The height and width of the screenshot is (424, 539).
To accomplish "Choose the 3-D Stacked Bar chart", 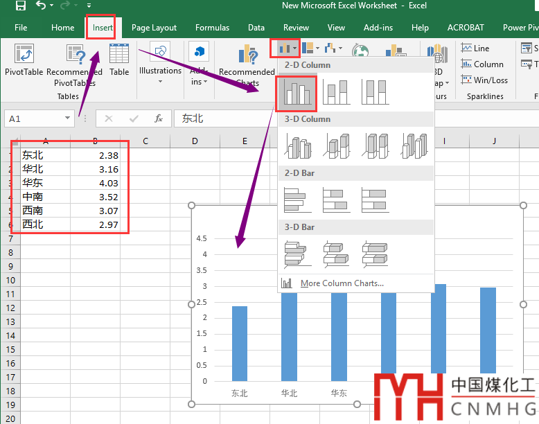I will (x=335, y=254).
